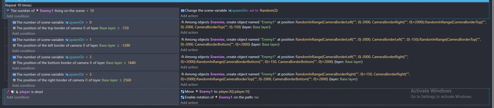Select the Repeat 10 times header
Viewport: 494px width, 108px height.
point(18,5)
